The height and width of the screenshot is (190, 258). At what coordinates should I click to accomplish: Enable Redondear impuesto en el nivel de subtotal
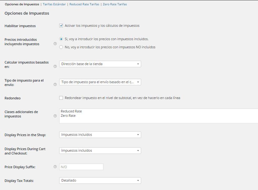pos(61,98)
